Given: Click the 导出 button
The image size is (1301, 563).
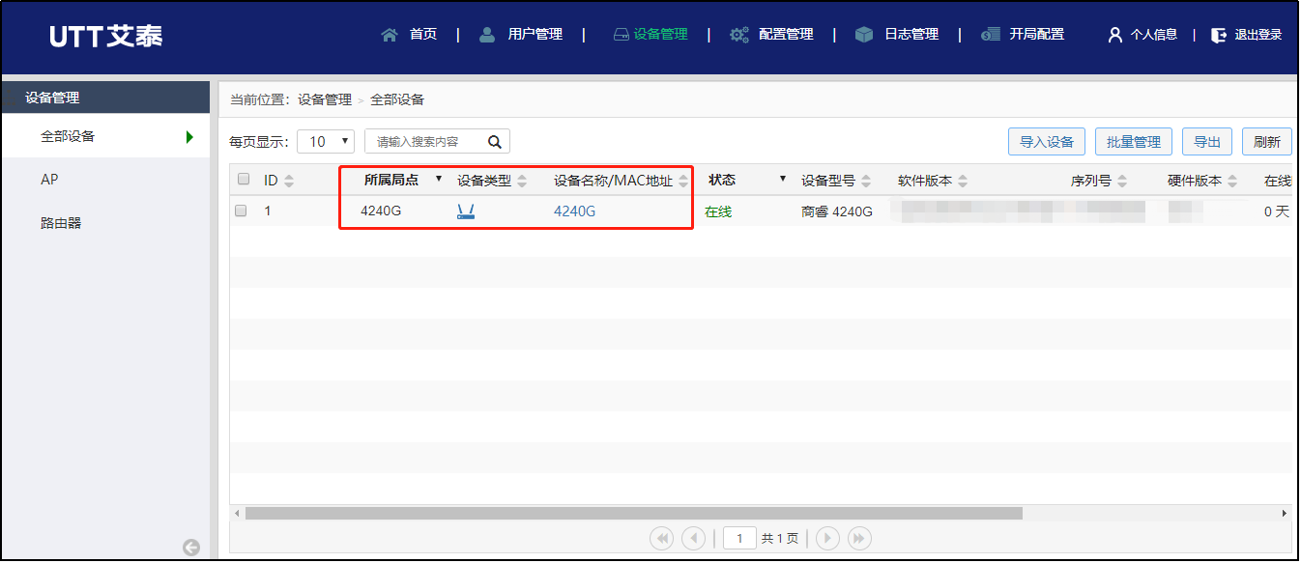Looking at the screenshot, I should pos(1207,142).
